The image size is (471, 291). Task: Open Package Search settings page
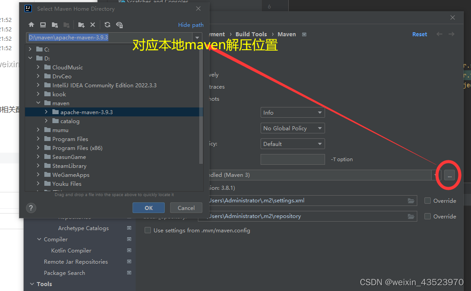pyautogui.click(x=64, y=273)
